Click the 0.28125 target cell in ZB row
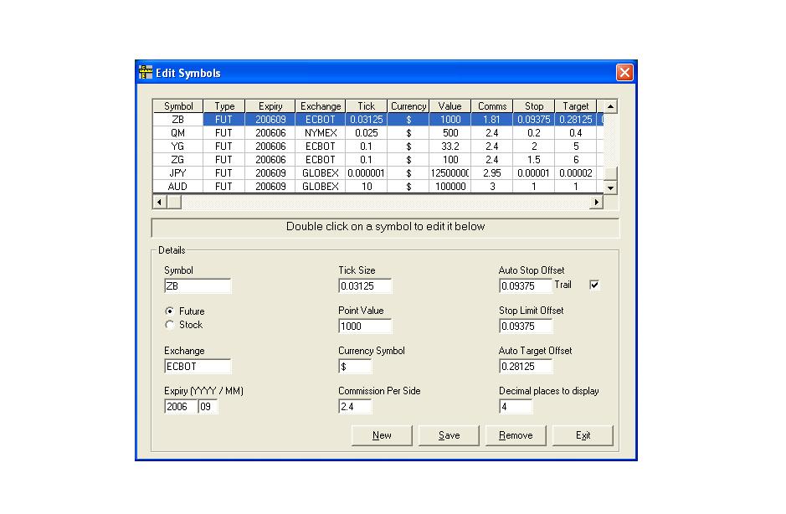Viewport: 786px width, 514px height. (575, 120)
